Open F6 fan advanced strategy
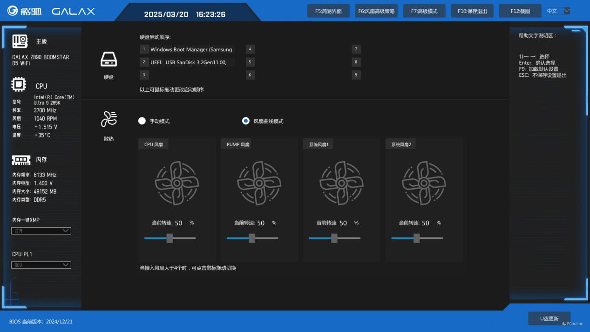Screen dimensions: 590x332 (x=376, y=11)
